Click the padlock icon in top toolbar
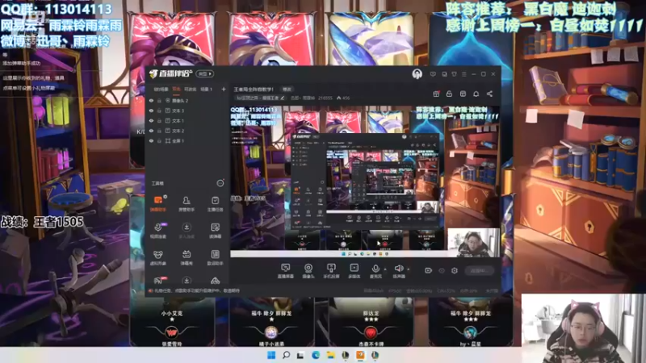Image resolution: width=646 pixels, height=363 pixels. (x=449, y=94)
